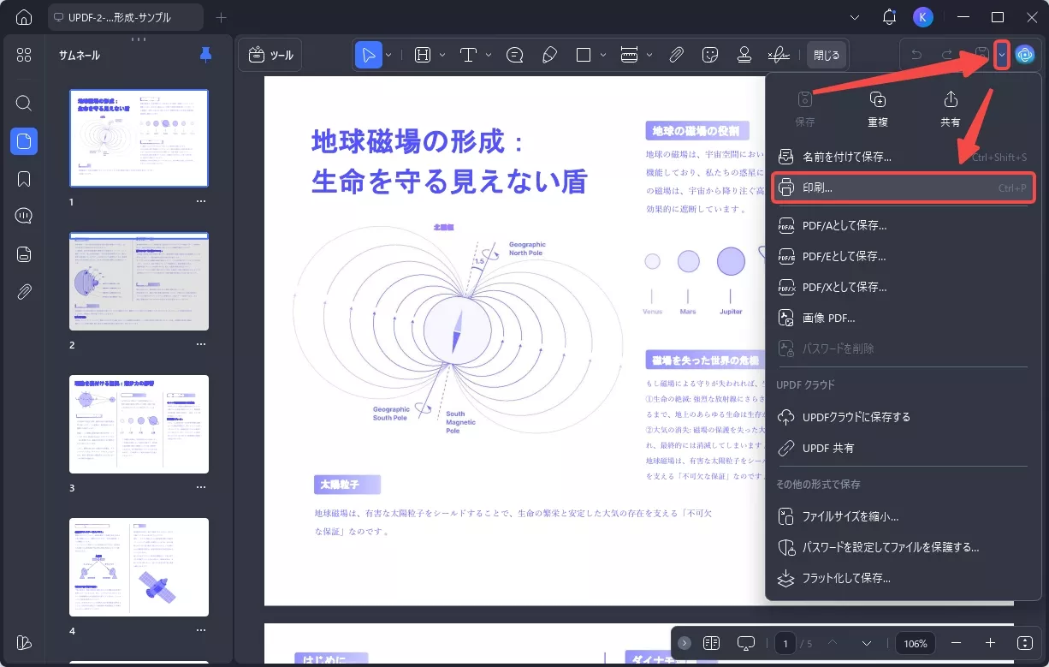Open the Signature tool
Screen dimensions: 1049x667
click(x=778, y=54)
